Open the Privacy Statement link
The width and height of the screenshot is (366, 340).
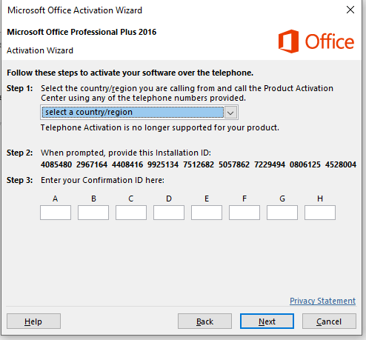tap(322, 301)
